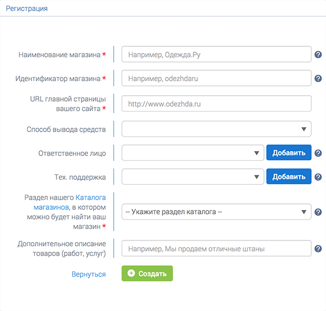The width and height of the screenshot is (326, 311).
Task: Click the 'Ответственное лицо' label
Action: click(72, 153)
